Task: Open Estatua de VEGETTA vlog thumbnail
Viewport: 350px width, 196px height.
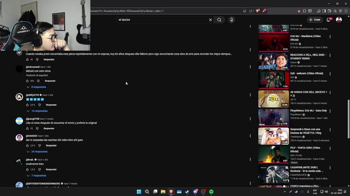Action: point(273,136)
